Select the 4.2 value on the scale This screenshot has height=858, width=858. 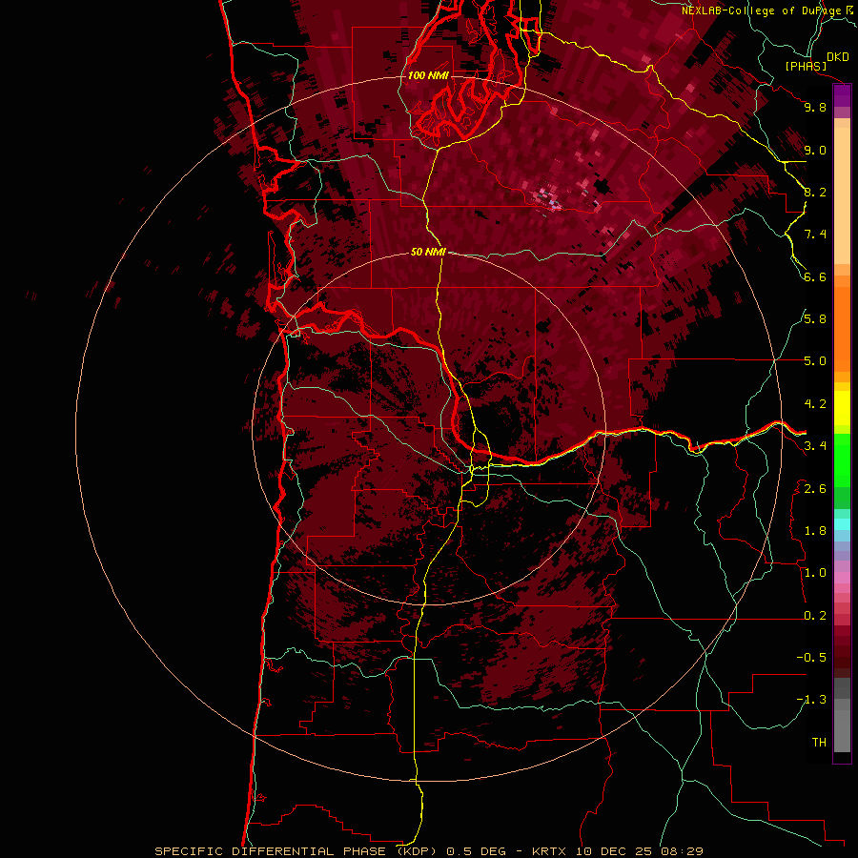point(815,404)
